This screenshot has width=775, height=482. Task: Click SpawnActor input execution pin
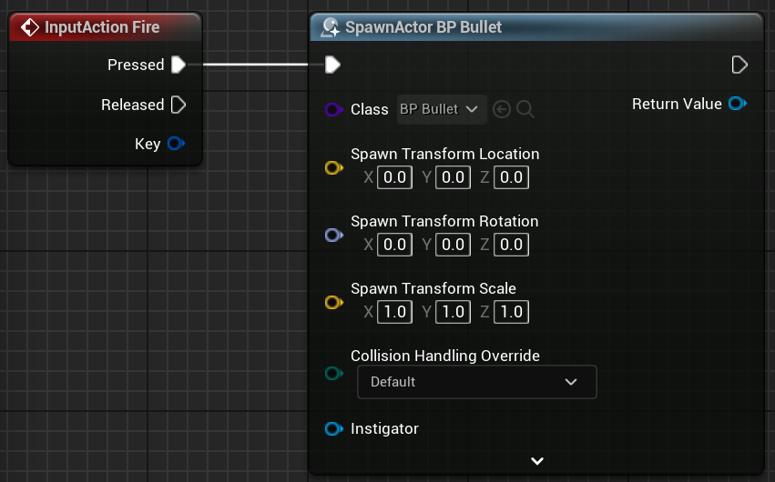click(332, 65)
